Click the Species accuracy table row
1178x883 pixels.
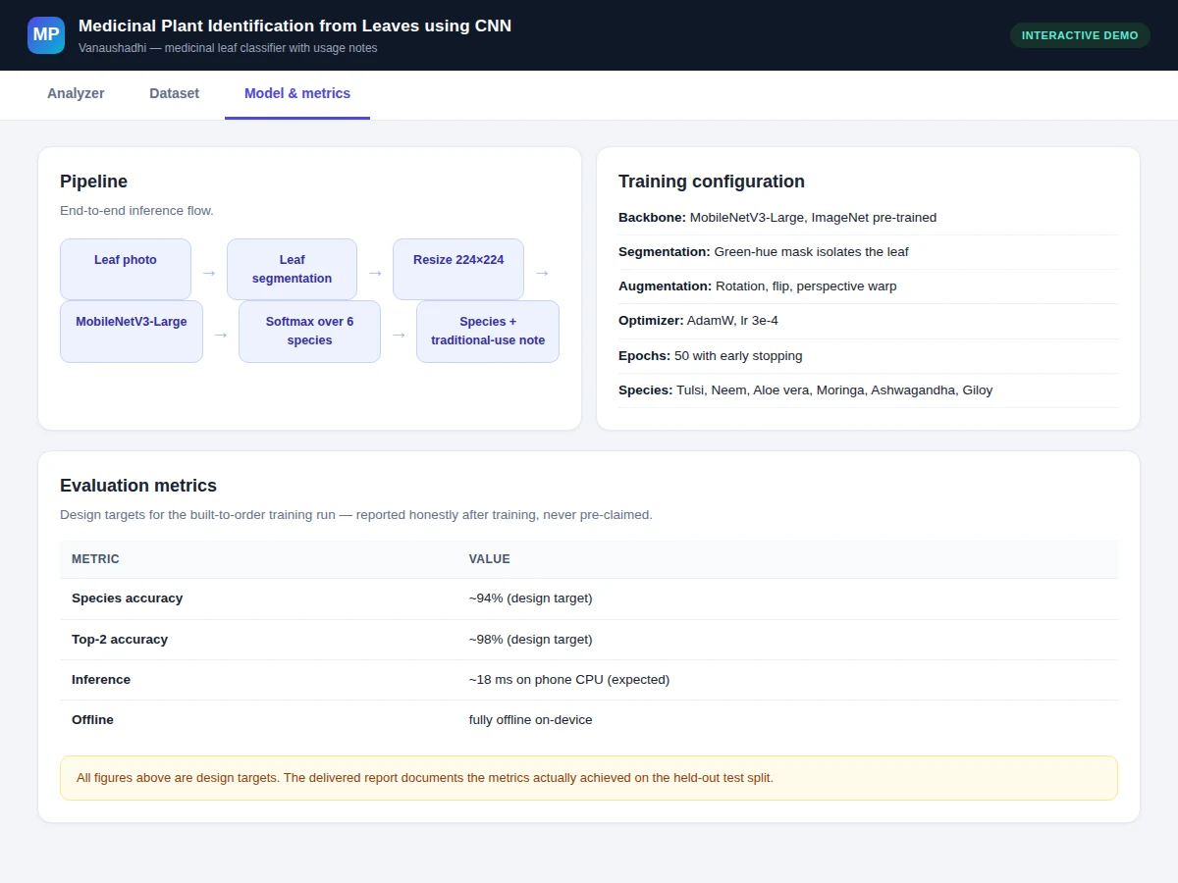click(x=589, y=598)
